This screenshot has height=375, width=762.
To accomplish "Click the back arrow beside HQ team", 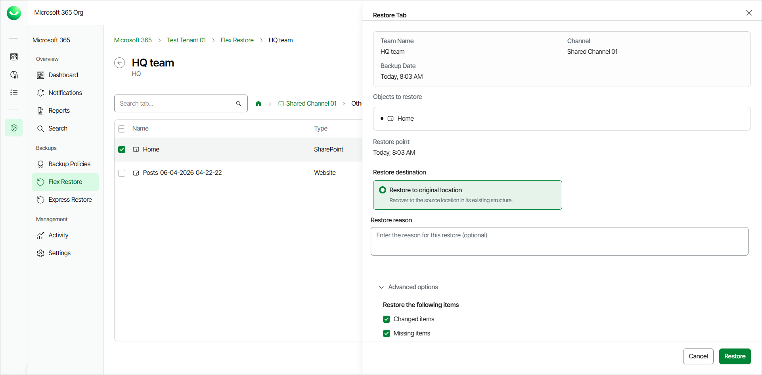I will coord(120,63).
